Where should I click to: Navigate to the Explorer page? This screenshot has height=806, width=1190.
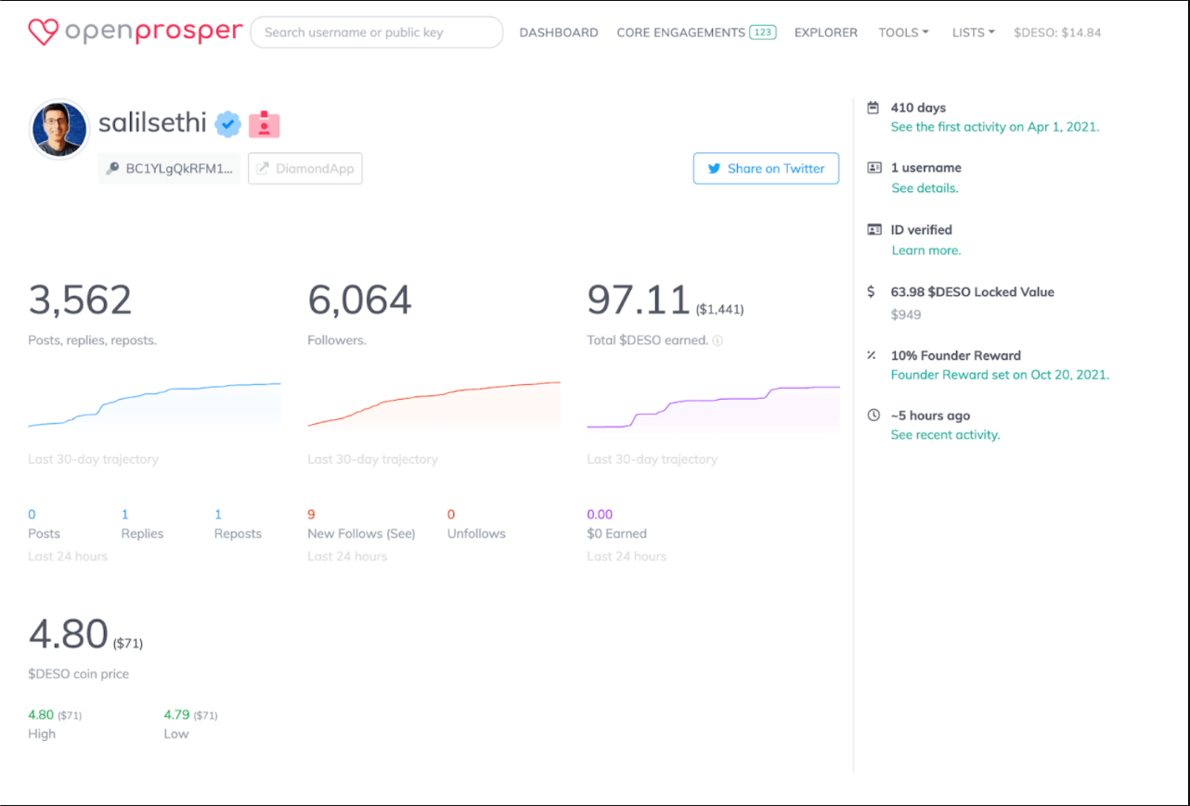click(826, 32)
